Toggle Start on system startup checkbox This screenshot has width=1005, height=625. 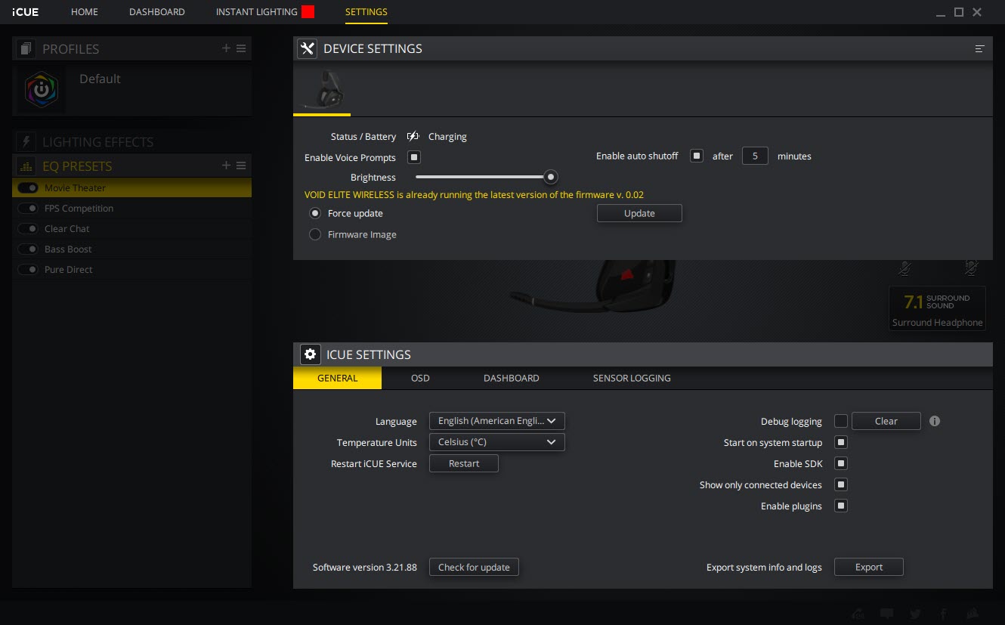pos(841,442)
